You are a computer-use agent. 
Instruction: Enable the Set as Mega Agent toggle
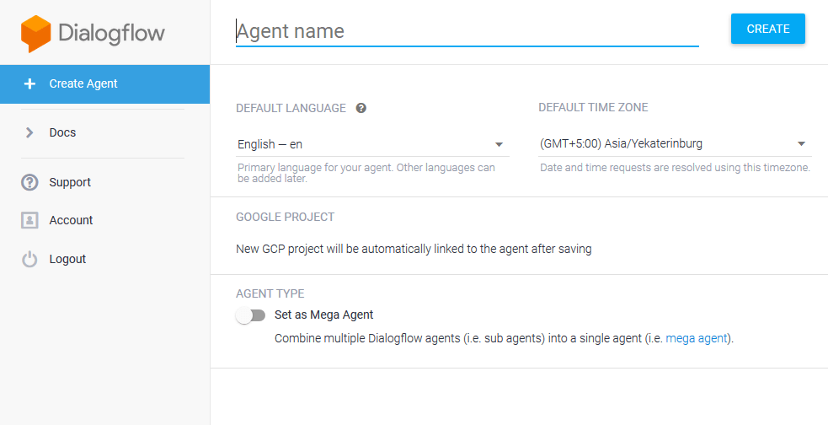[x=251, y=315]
